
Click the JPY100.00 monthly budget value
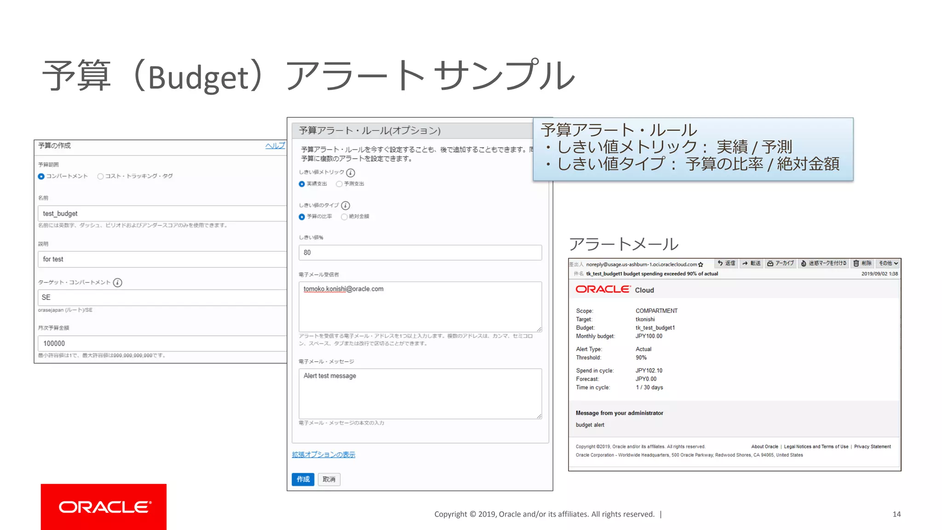coord(649,336)
